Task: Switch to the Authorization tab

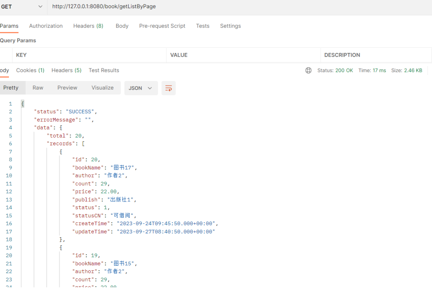Action: click(46, 26)
